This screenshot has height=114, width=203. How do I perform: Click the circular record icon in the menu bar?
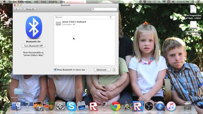(x=140, y=2)
